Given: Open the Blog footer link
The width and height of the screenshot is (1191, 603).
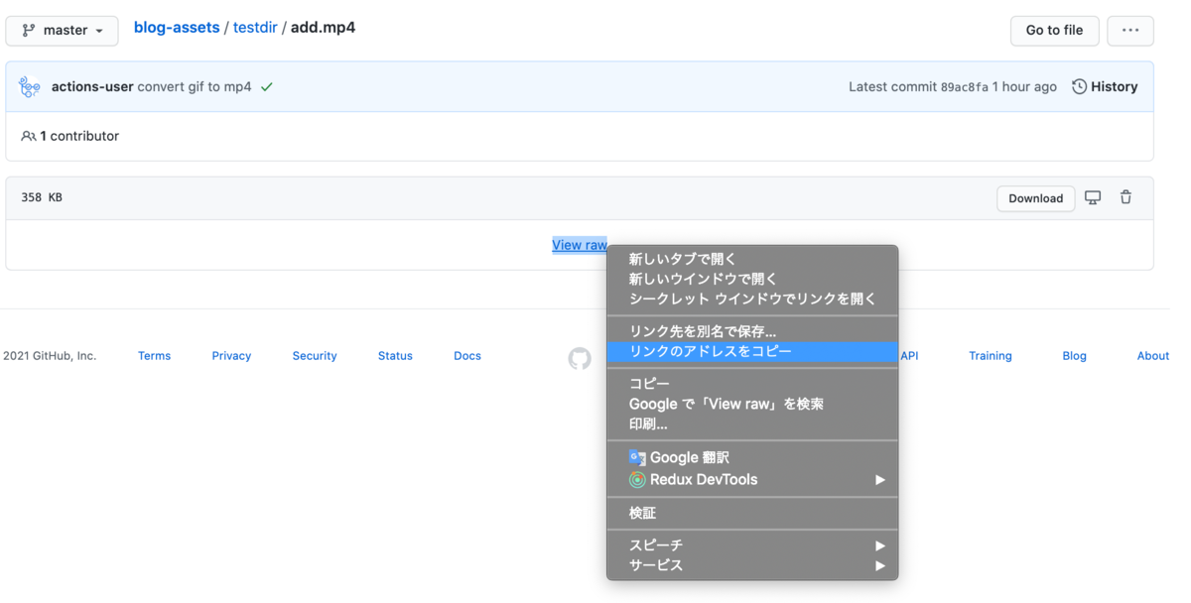Looking at the screenshot, I should [1075, 356].
